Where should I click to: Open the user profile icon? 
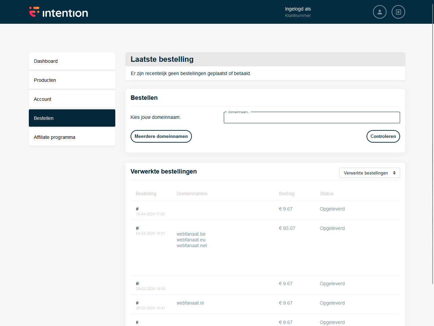point(379,12)
